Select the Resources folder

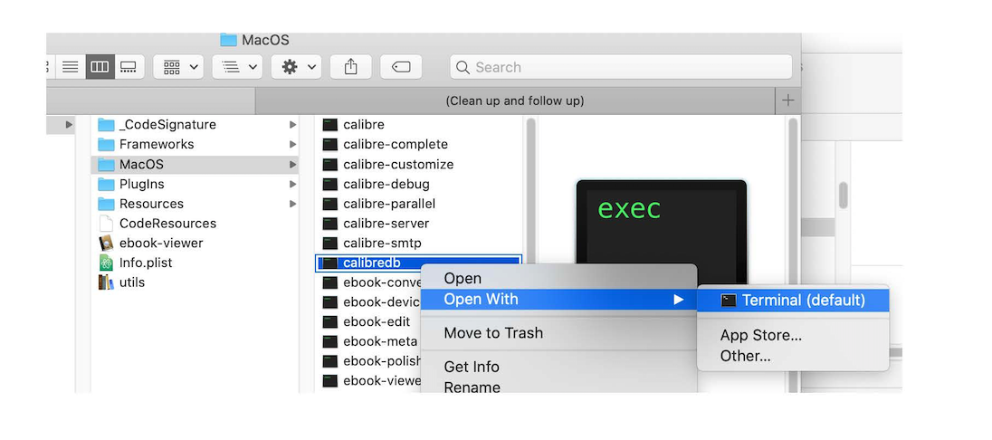click(196, 204)
